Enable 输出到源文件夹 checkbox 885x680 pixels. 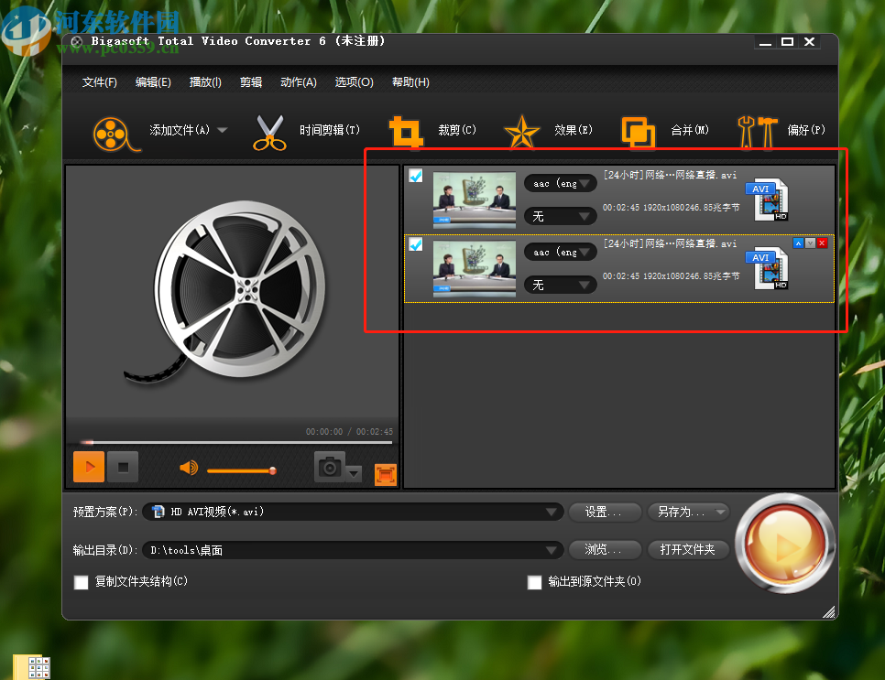(x=534, y=582)
